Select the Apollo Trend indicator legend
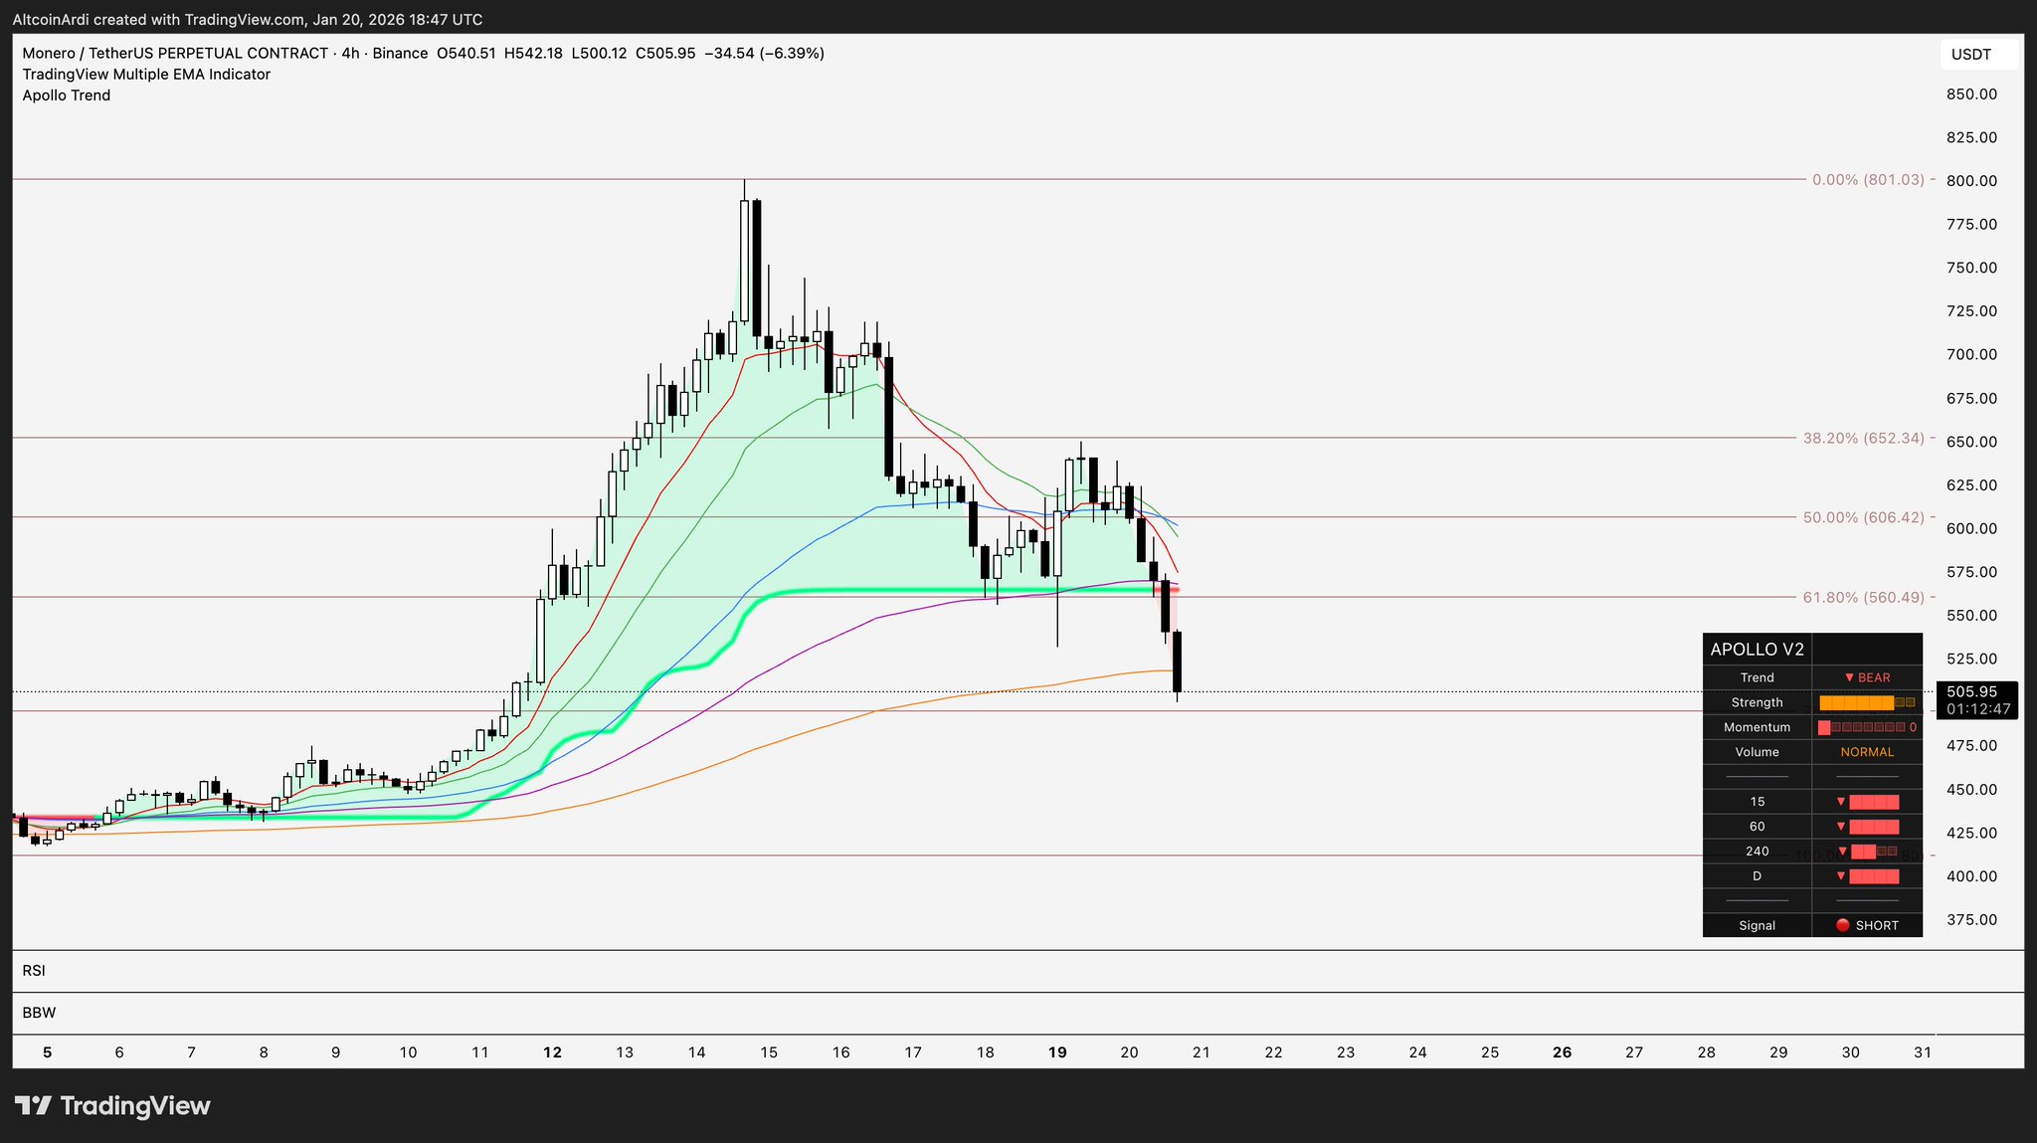Image resolution: width=2037 pixels, height=1143 pixels. 67,95
